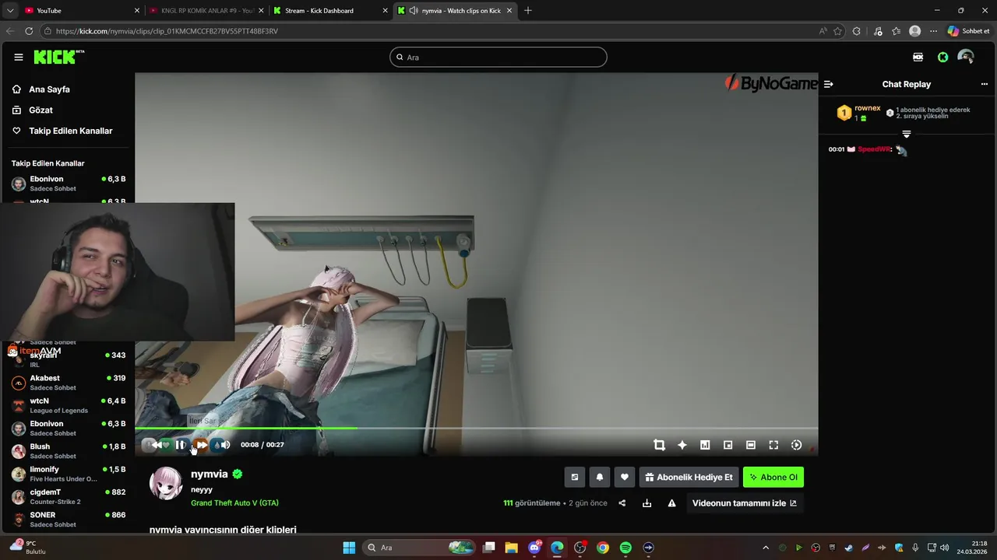The width and height of the screenshot is (997, 560).
Task: Rewind the clip with back-skip button
Action: click(157, 445)
